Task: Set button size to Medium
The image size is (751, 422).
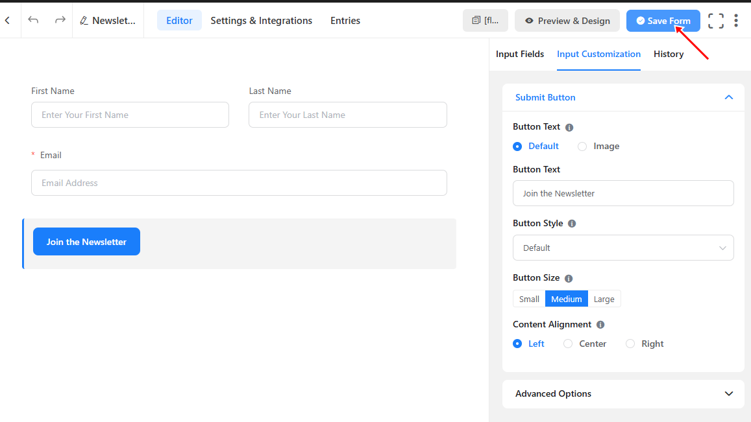Action: click(567, 299)
